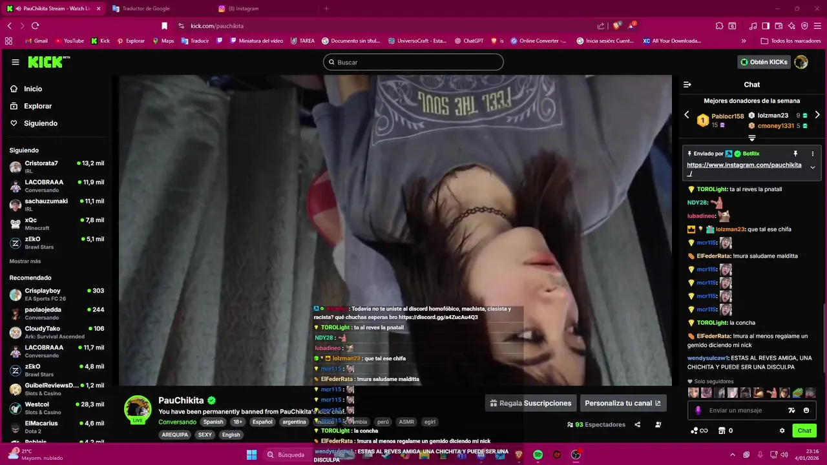Bookmark this page with the bookmark icon

click(164, 26)
